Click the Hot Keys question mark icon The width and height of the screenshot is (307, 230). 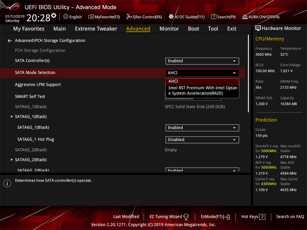click(262, 217)
